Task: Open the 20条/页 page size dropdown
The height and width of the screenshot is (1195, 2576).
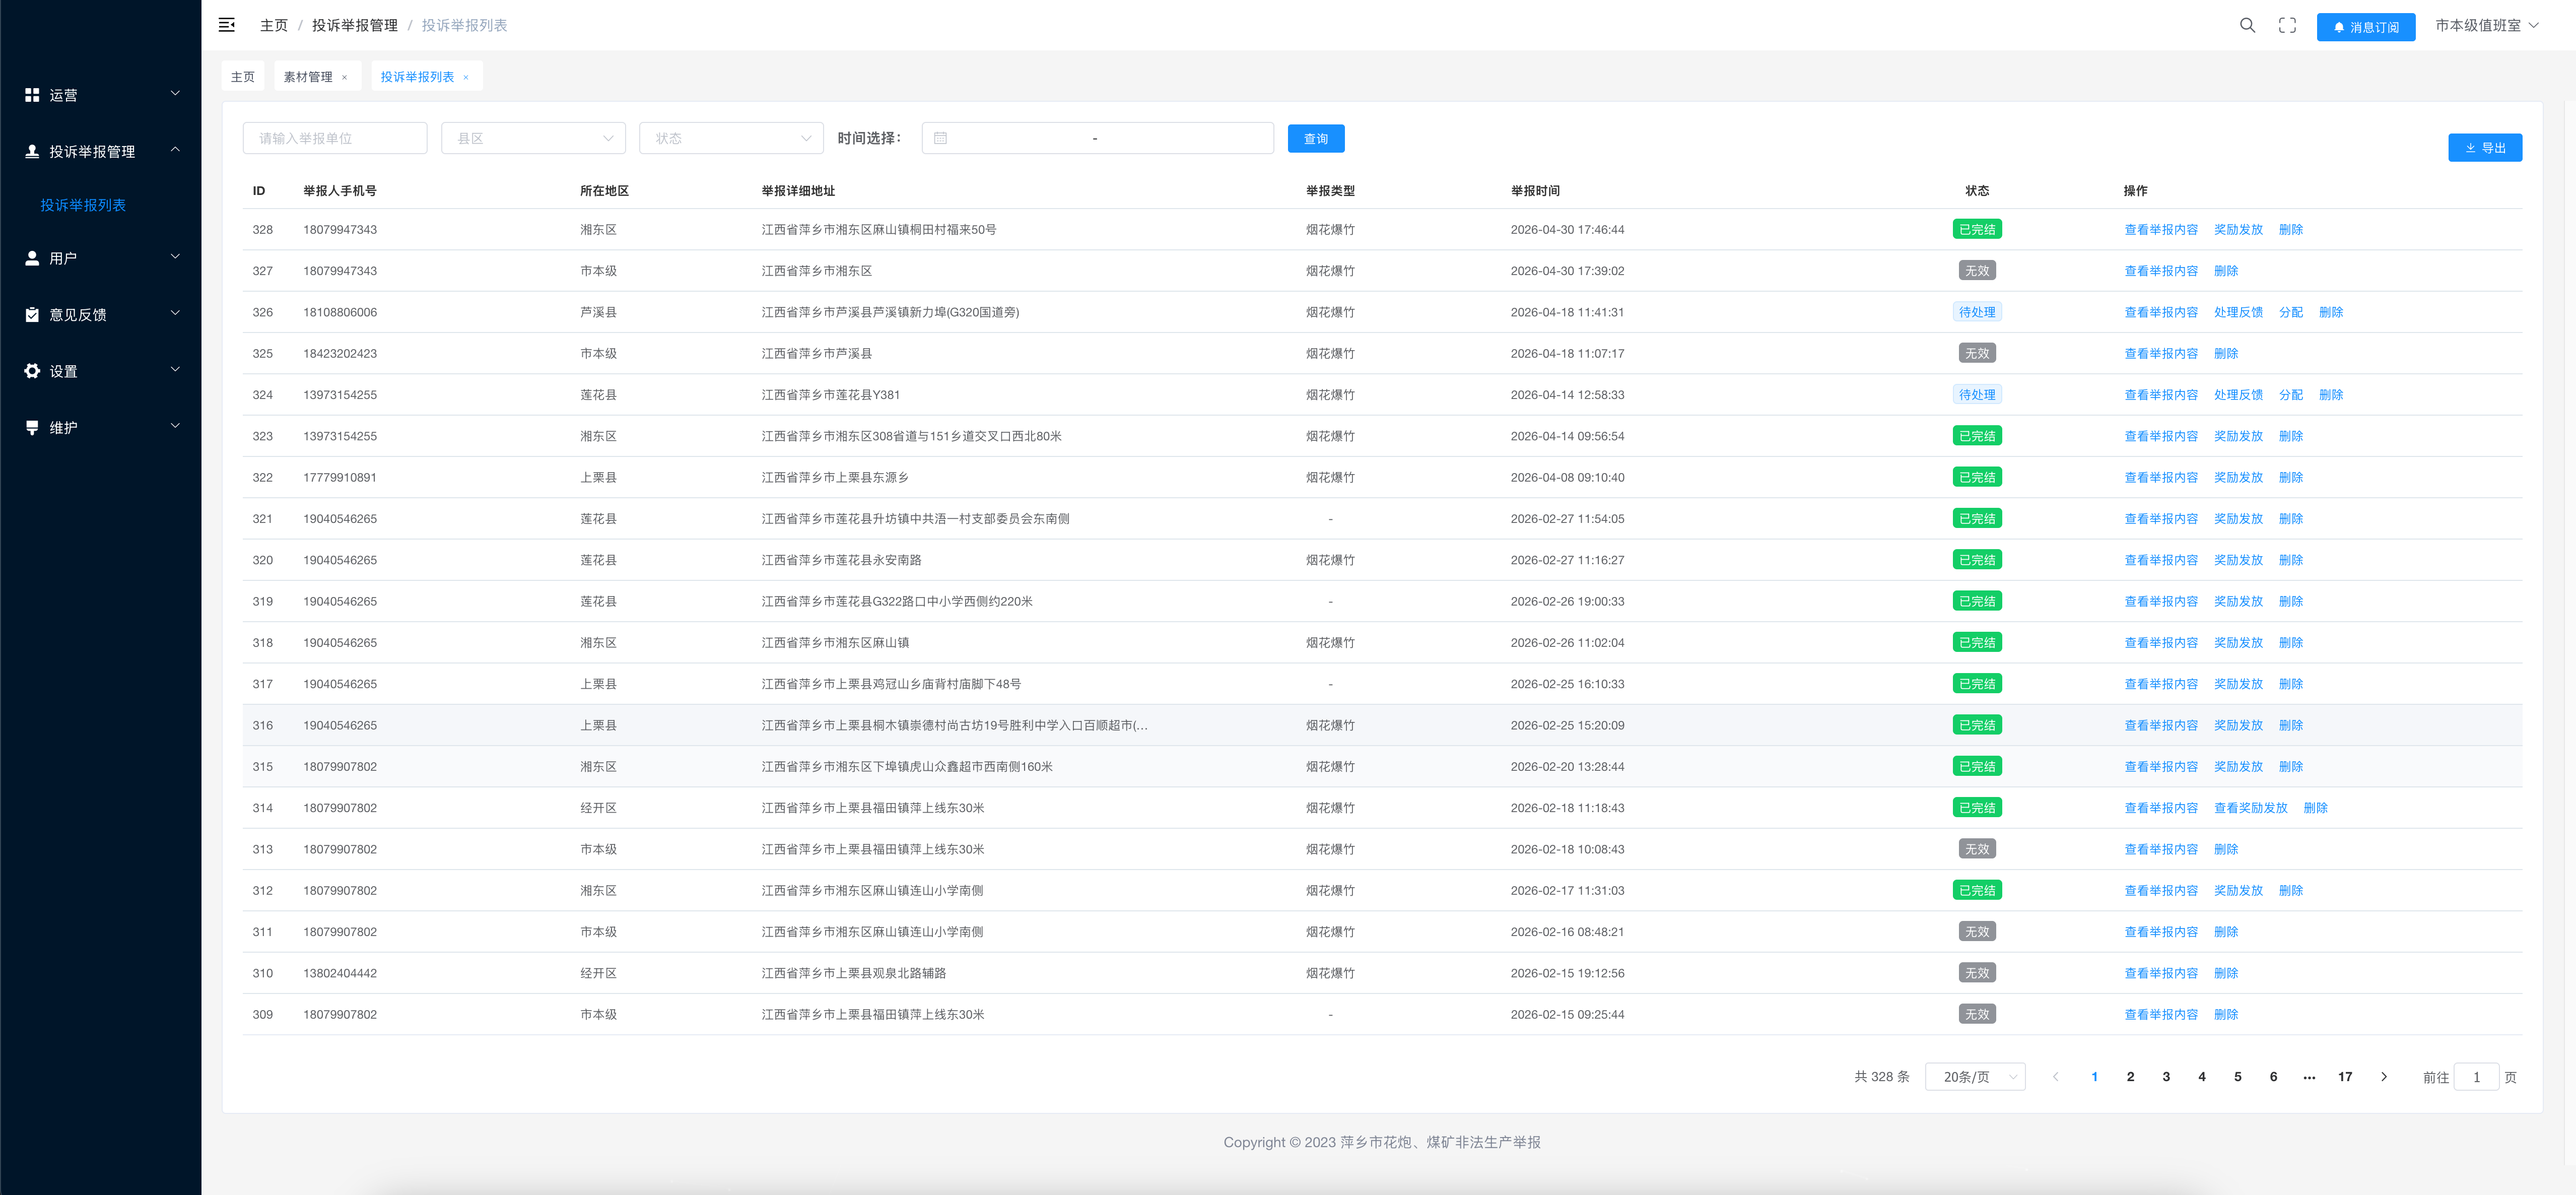Action: [x=1975, y=1077]
